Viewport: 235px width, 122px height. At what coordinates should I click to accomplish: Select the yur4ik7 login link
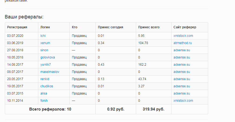point(46,65)
